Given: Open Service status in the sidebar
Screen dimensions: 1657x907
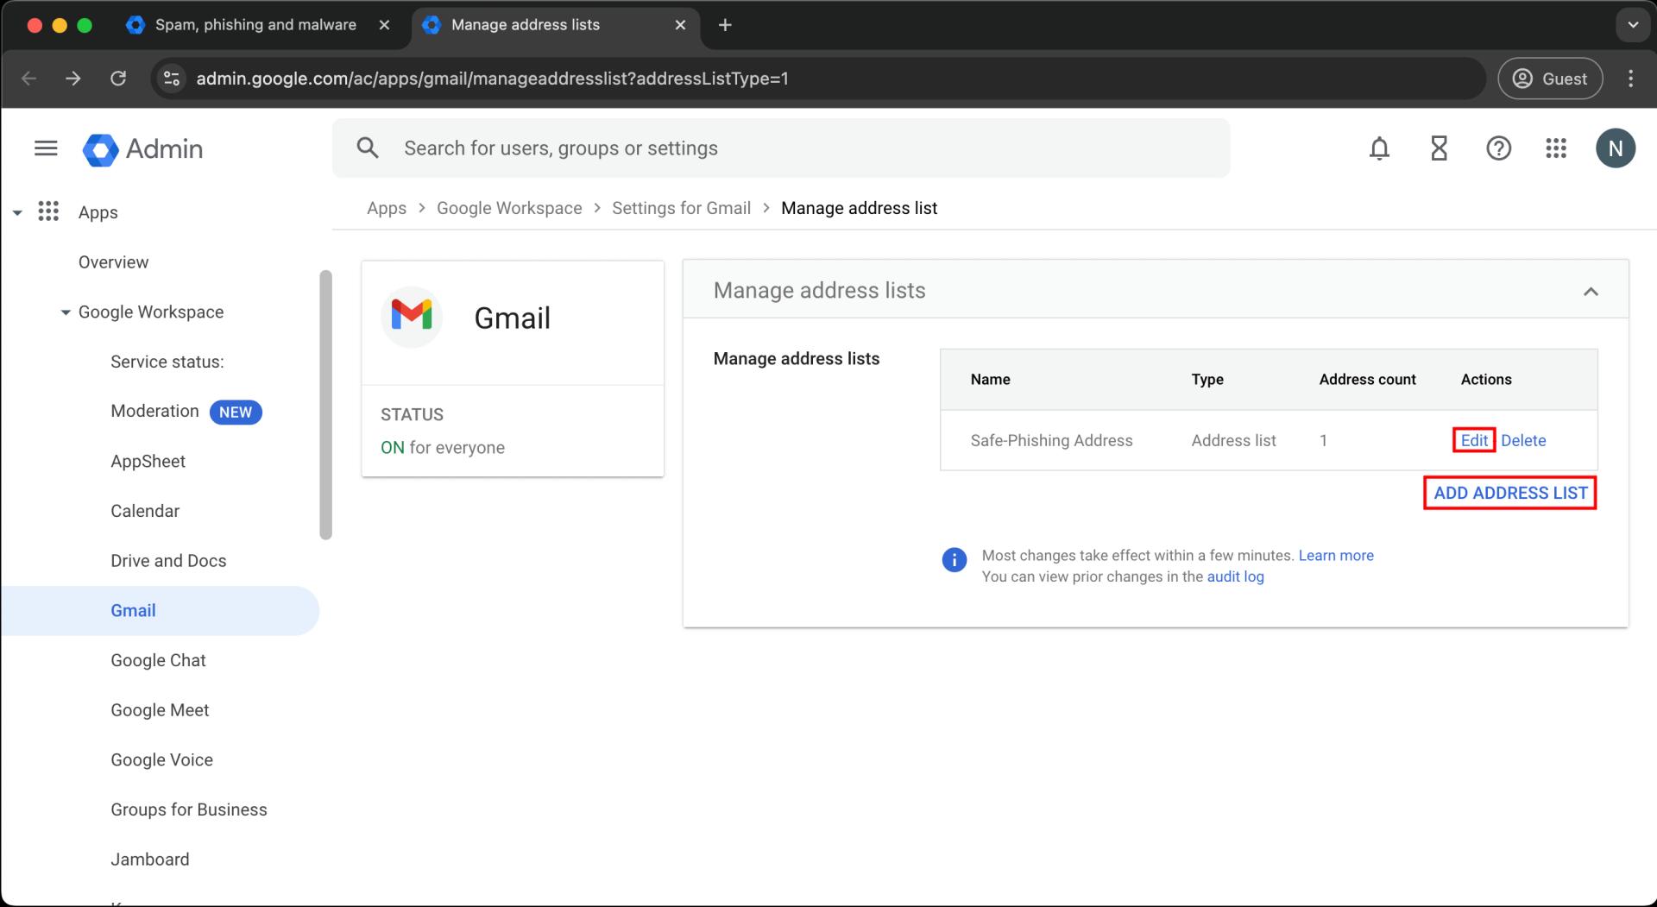Looking at the screenshot, I should point(167,362).
